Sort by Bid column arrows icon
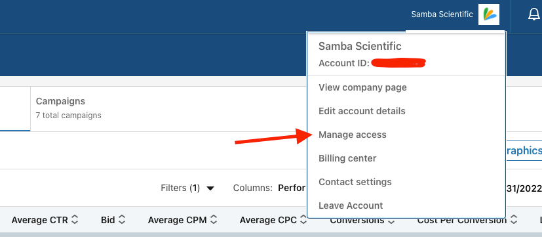Screen dimensions: 542x237 122,220
